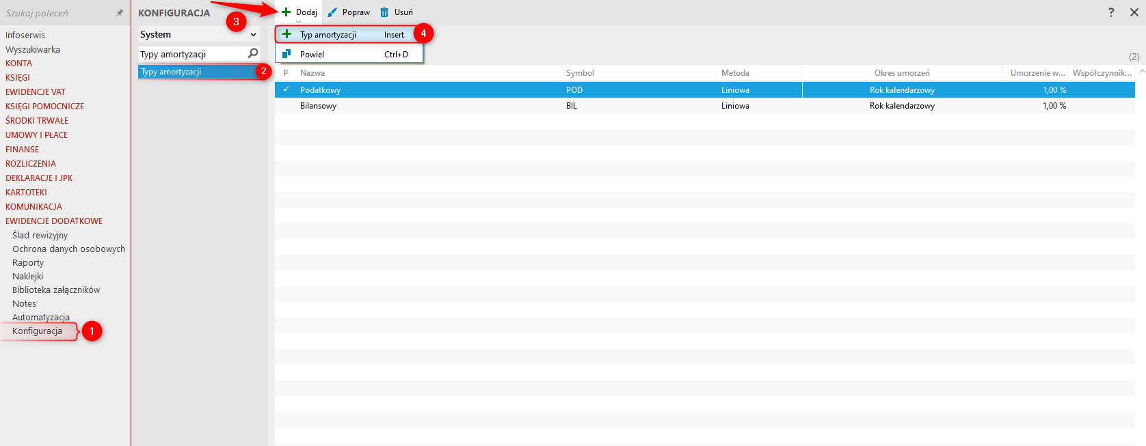Viewport: 1146px width, 446px height.
Task: Open Notes in sidebar
Action: point(24,303)
